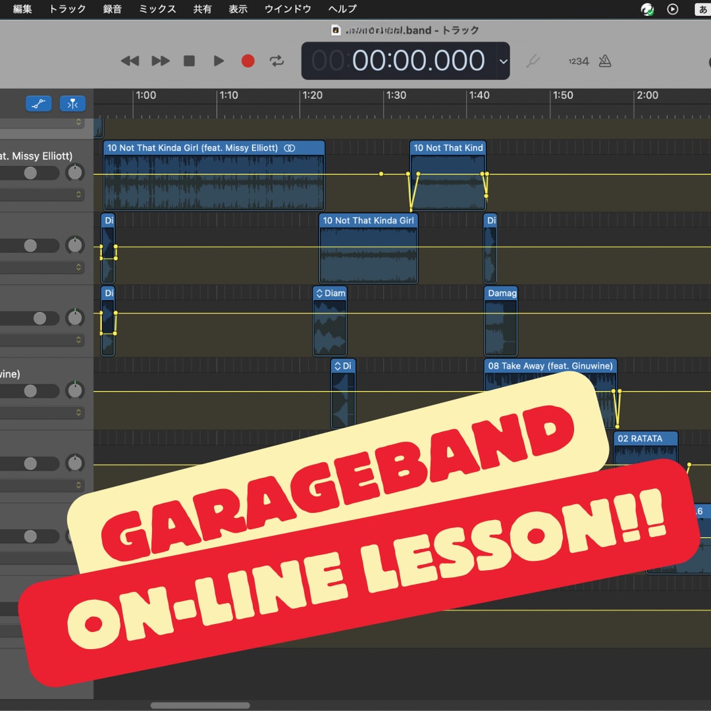Click the blue automation curve button
The width and height of the screenshot is (711, 711).
coord(39,104)
